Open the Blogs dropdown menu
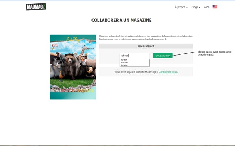The width and height of the screenshot is (235, 146). [x=196, y=7]
